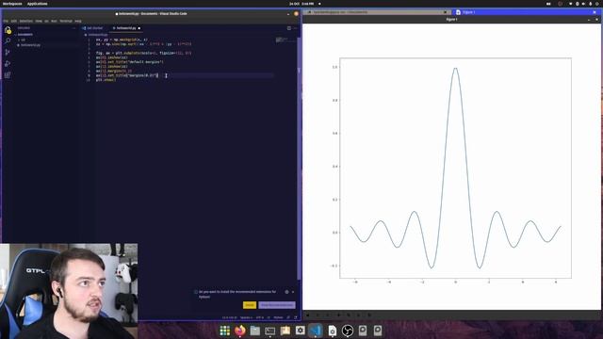This screenshot has width=603, height=339.
Task: Click the Show Recommendations button
Action: [277, 305]
